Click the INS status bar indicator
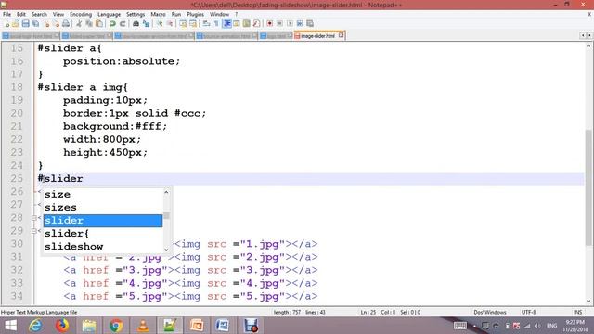Image resolution: width=594 pixels, height=334 pixels. click(577, 312)
